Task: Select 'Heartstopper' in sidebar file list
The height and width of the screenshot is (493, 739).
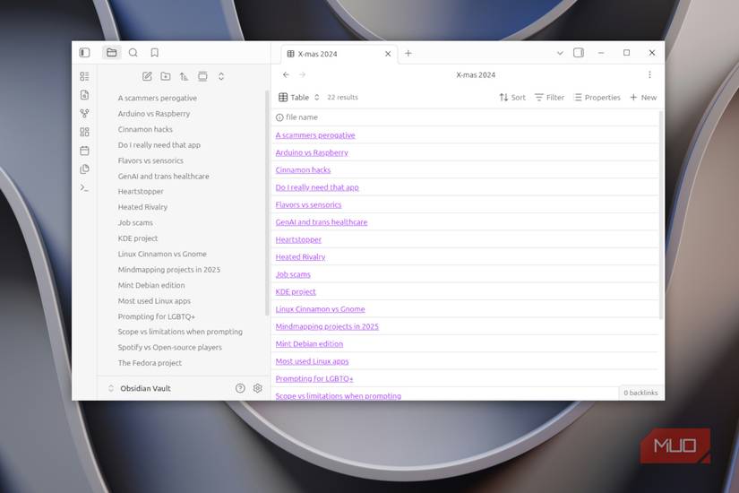Action: click(x=141, y=192)
